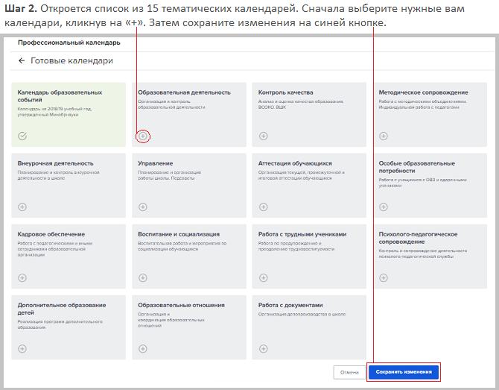Select the Образовательная деятельность card title
Viewport: 499px width, 390px height.
184,92
